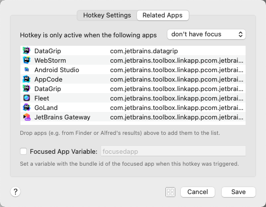Click the Save button
266x207 pixels.
[238, 192]
